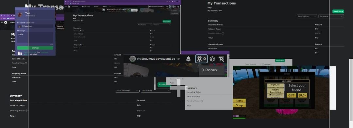The height and width of the screenshot is (128, 353).
Task: Click Pending Robux info icon in top-right panel
Action: tap(223, 33)
